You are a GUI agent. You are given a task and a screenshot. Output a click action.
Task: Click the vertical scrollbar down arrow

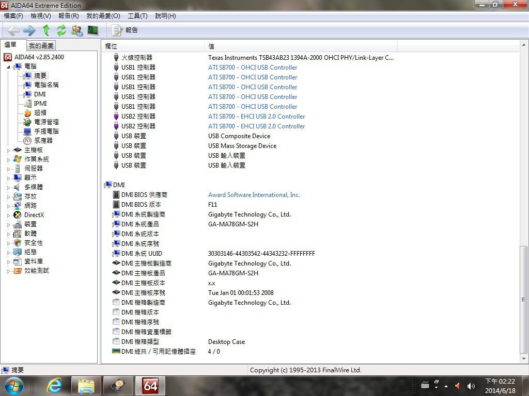(x=524, y=359)
